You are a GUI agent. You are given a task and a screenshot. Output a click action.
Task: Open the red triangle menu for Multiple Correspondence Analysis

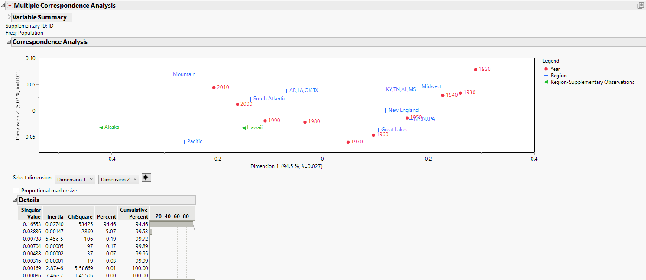click(10, 6)
